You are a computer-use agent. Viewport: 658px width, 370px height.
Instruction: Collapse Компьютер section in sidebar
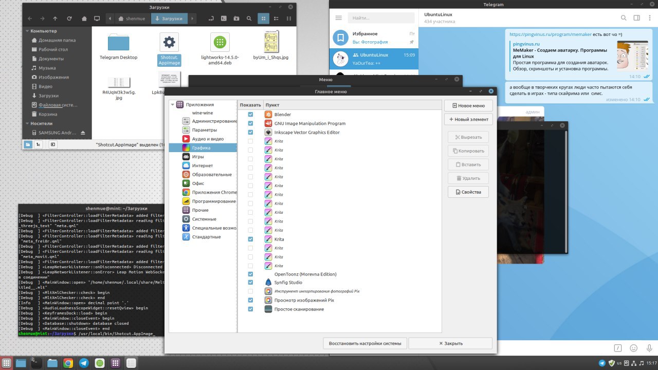pos(27,31)
